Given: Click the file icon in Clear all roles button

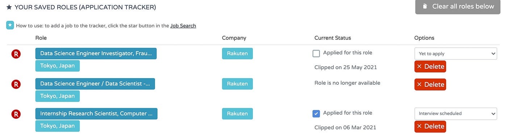Looking at the screenshot, I should click(x=425, y=6).
